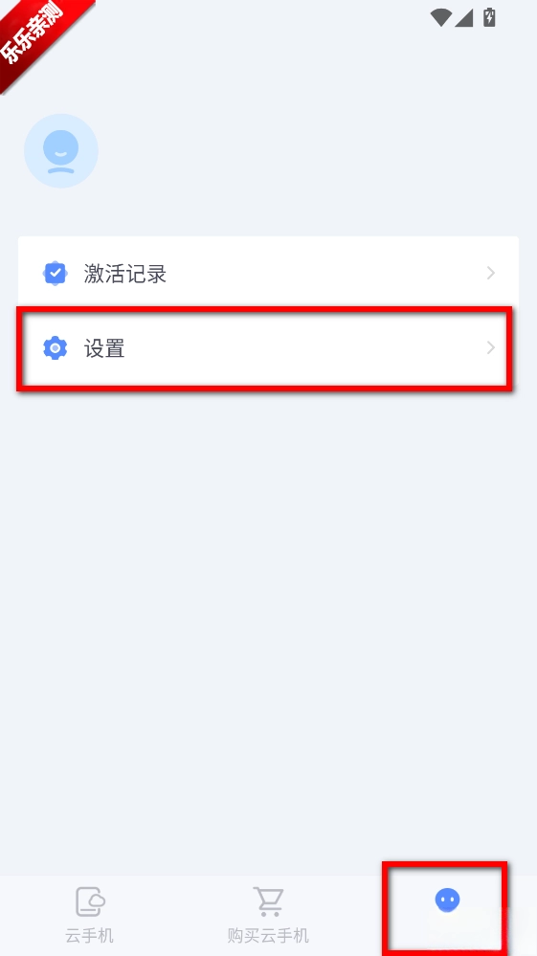Return to the 云手机 home page
The width and height of the screenshot is (537, 956).
(90, 915)
